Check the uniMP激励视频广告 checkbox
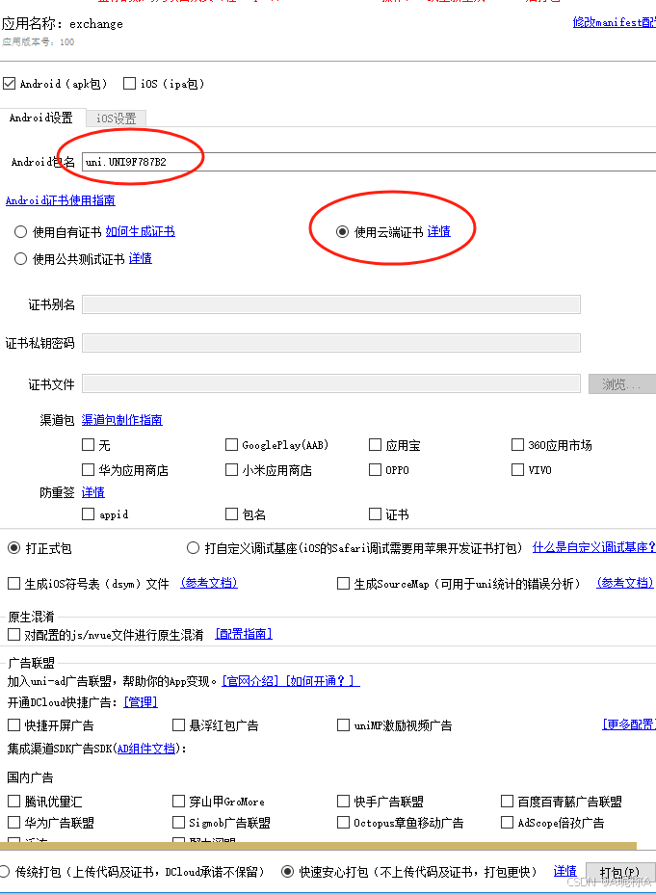 click(343, 724)
